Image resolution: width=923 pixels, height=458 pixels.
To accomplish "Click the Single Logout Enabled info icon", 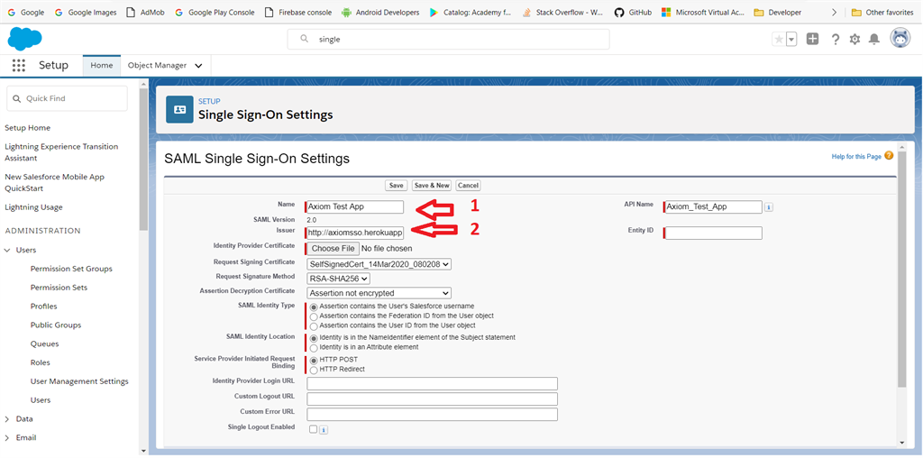I will [324, 430].
